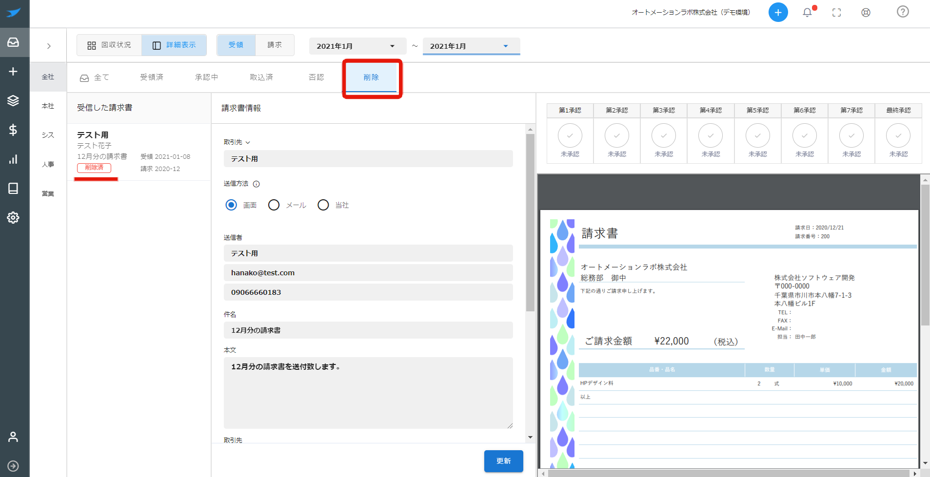The width and height of the screenshot is (930, 477).
Task: Select シス department
Action: pos(48,135)
